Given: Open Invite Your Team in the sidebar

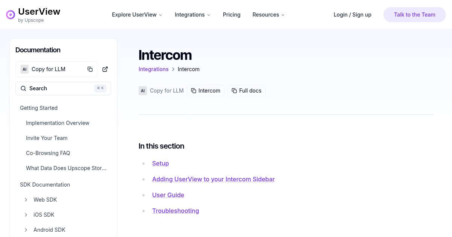Looking at the screenshot, I should pyautogui.click(x=47, y=138).
